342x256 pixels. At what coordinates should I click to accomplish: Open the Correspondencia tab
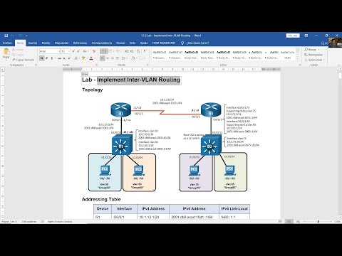(x=102, y=43)
